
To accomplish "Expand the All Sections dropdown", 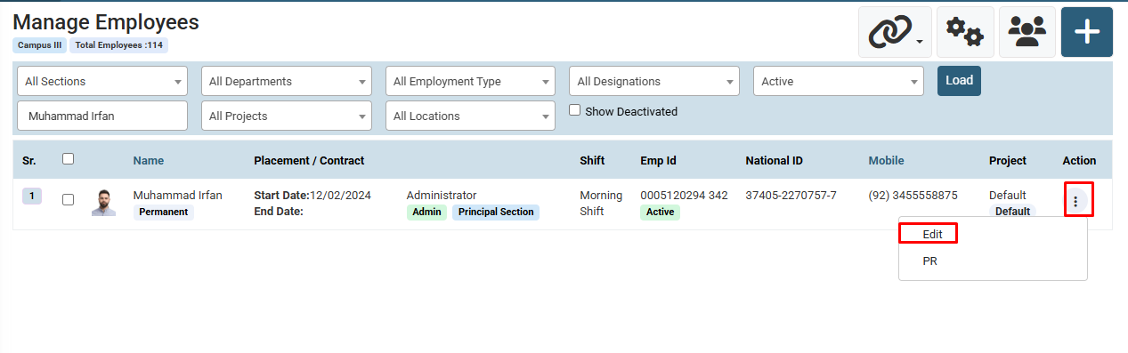I will click(x=102, y=81).
